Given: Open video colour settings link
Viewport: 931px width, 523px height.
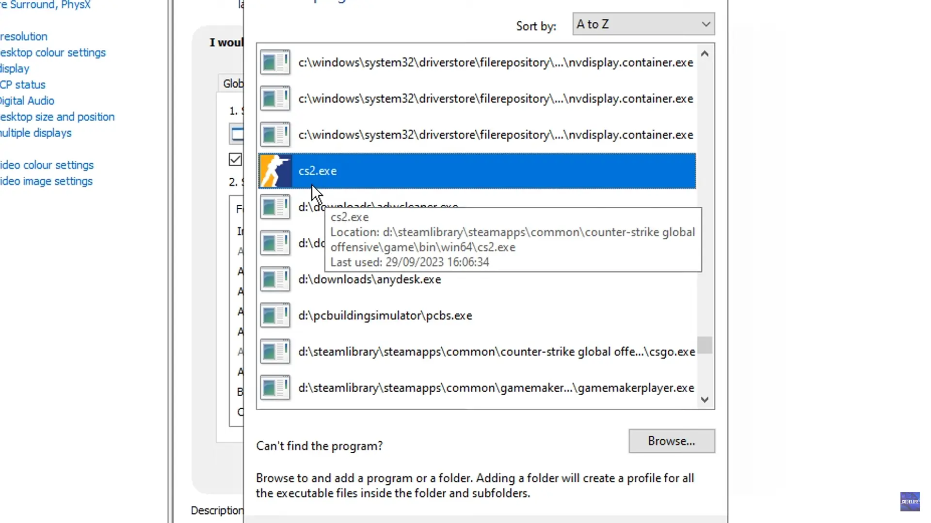Looking at the screenshot, I should 47,165.
